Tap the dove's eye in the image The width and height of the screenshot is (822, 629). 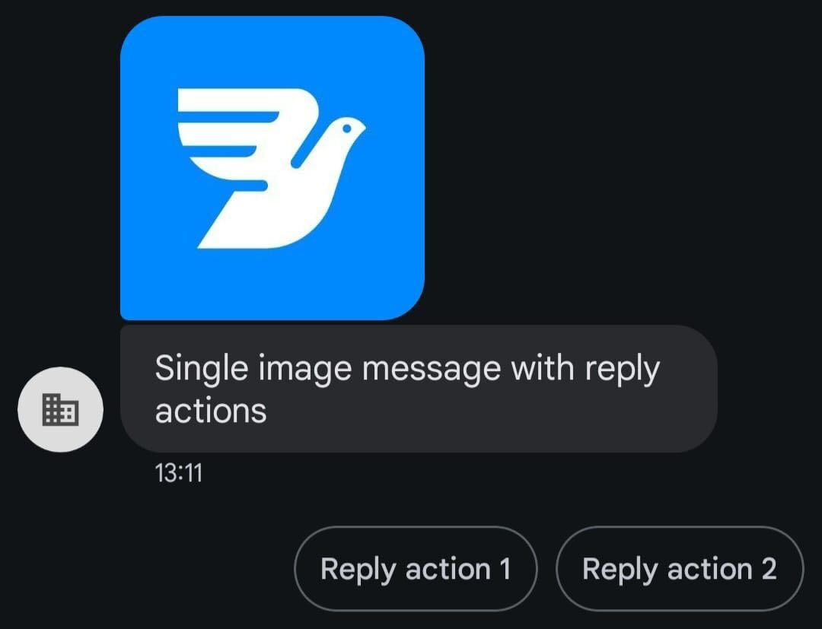pyautogui.click(x=346, y=128)
